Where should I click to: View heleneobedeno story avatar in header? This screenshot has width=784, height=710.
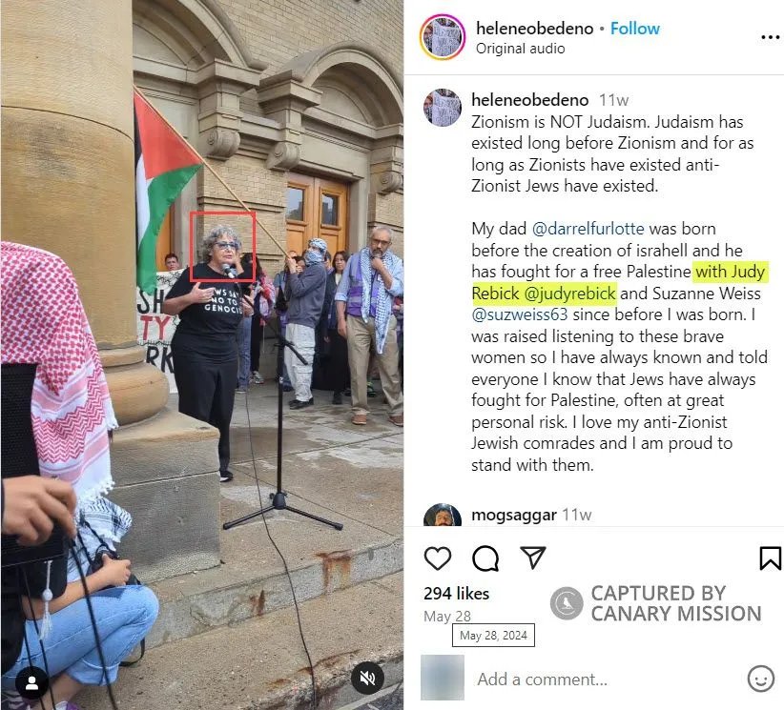point(443,37)
